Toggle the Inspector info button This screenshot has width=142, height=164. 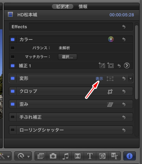click(129, 156)
